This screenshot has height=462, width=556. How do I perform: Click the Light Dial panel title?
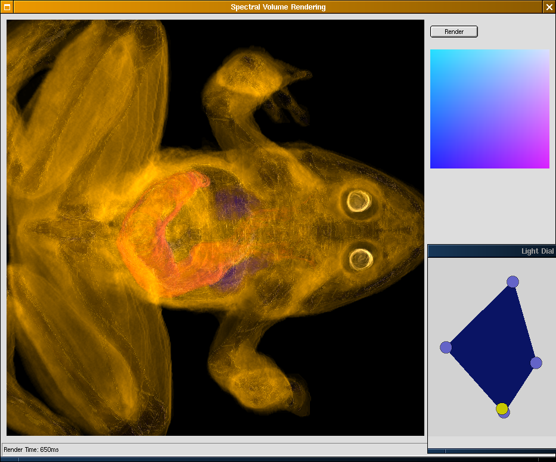pyautogui.click(x=536, y=251)
